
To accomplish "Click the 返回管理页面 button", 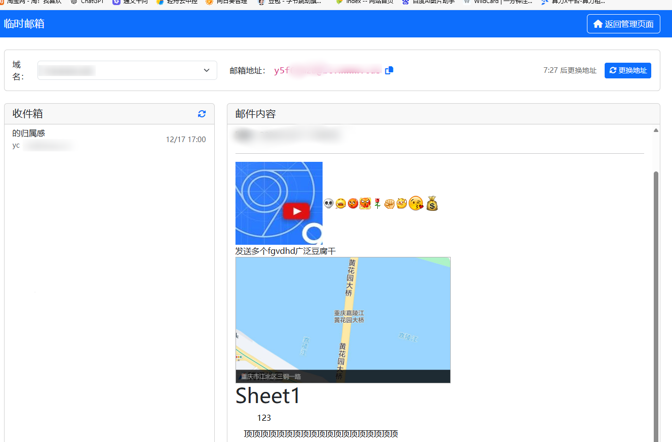I will pos(623,24).
